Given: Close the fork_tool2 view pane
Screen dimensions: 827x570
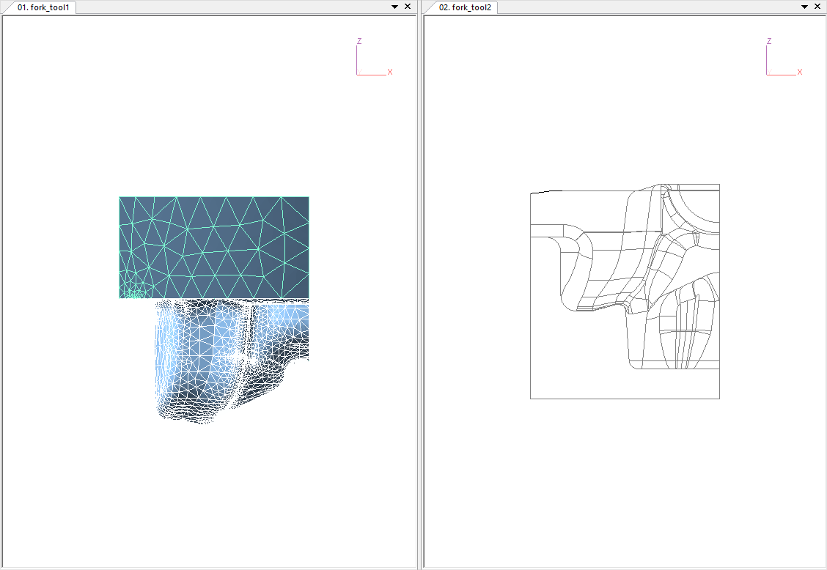Looking at the screenshot, I should click(x=817, y=7).
